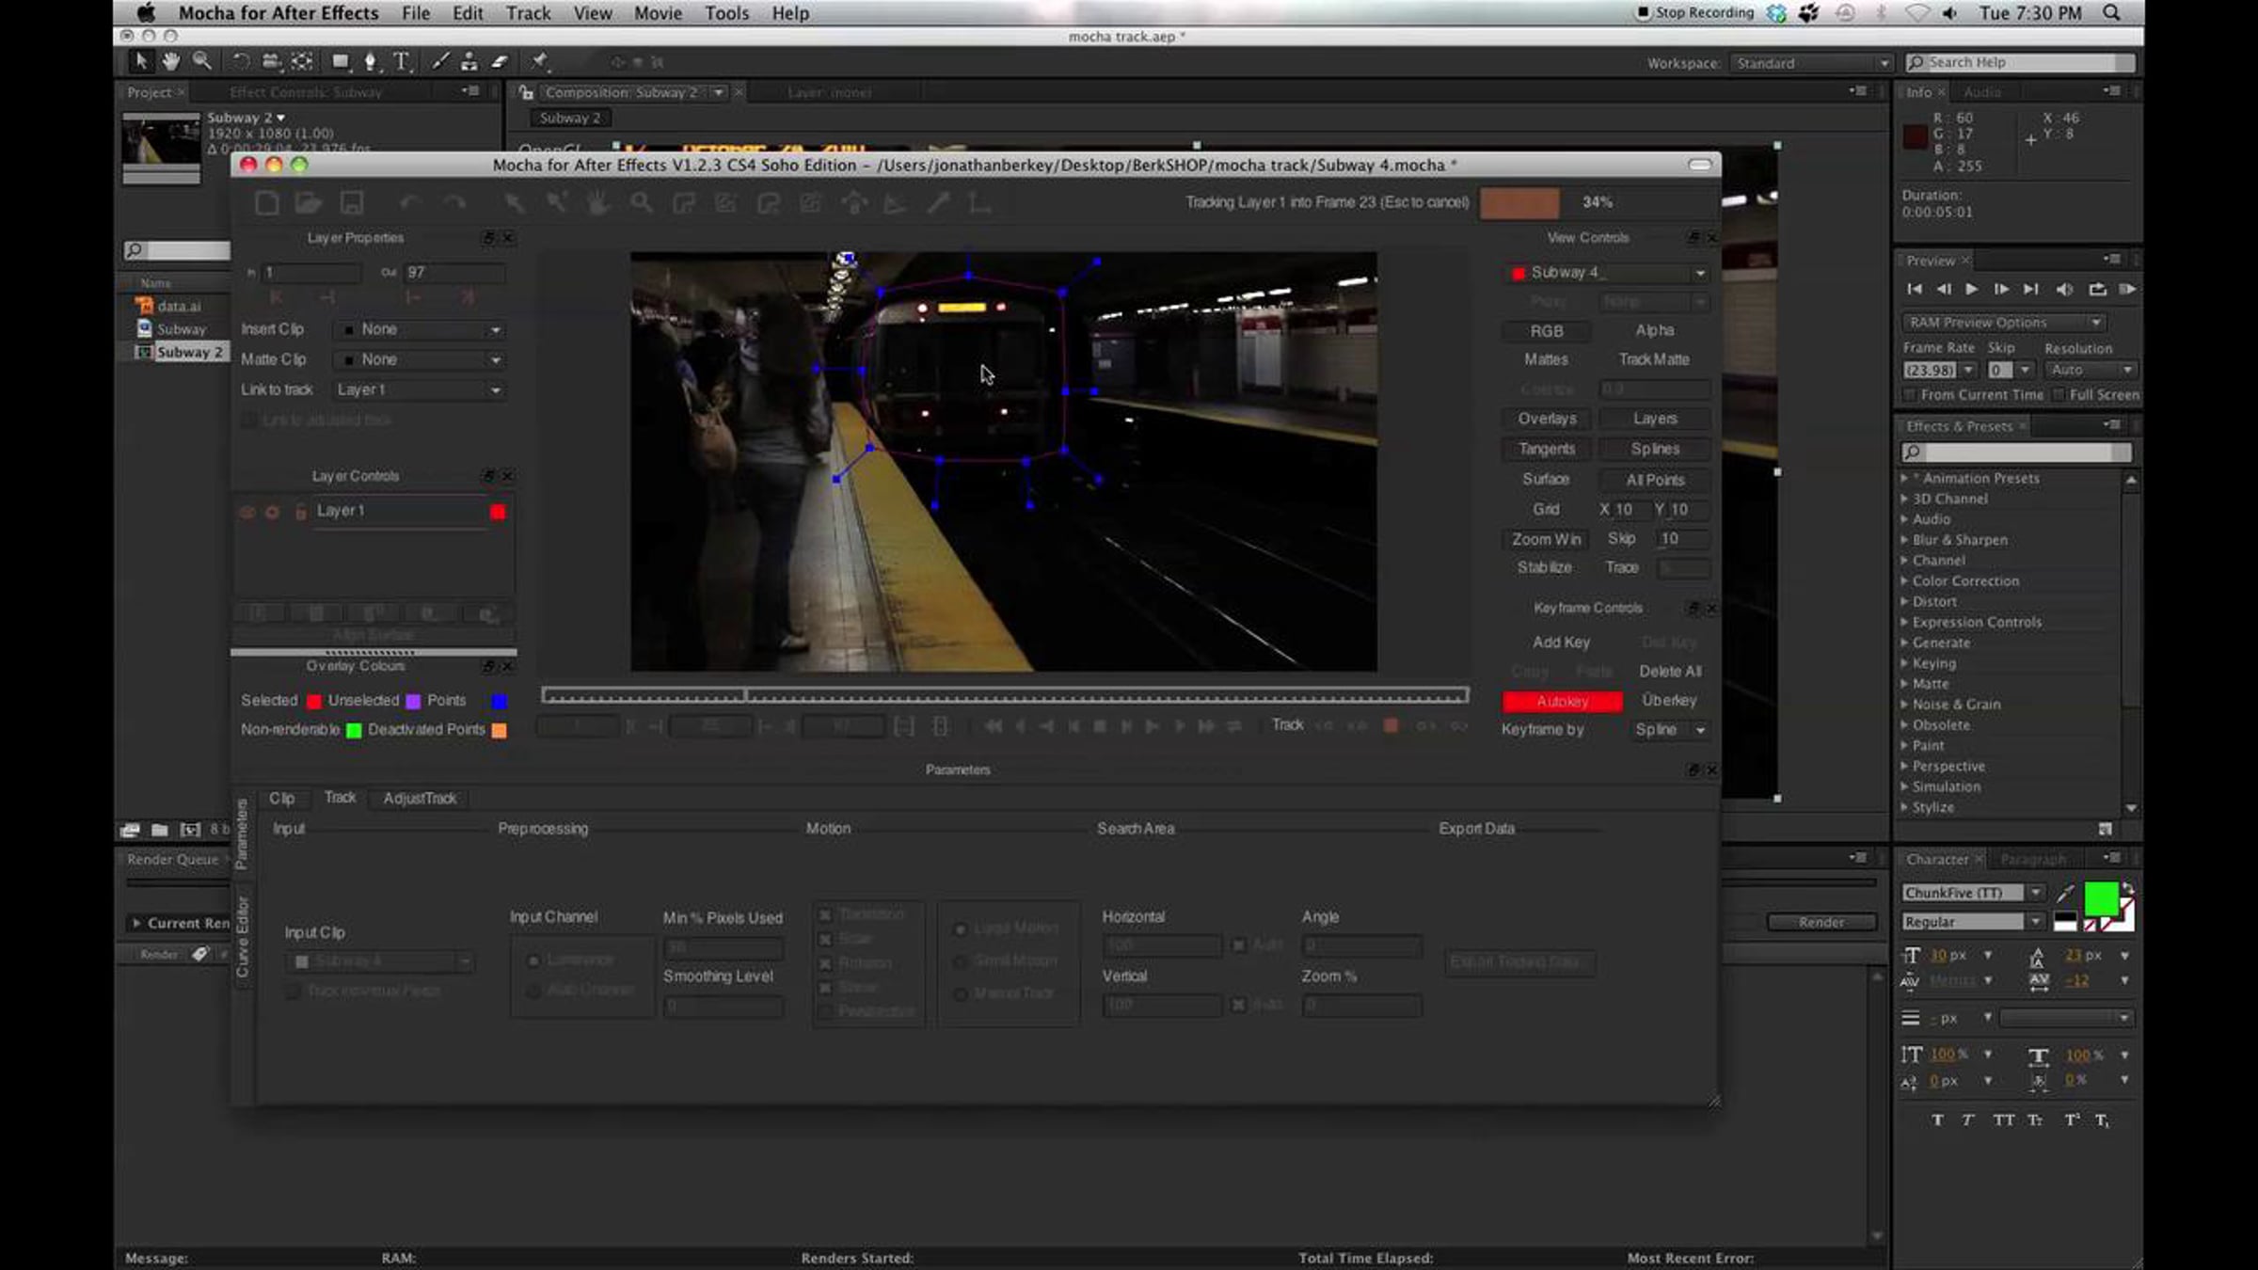Click the loop icon in Preview panel
The height and width of the screenshot is (1270, 2258).
click(x=2097, y=290)
